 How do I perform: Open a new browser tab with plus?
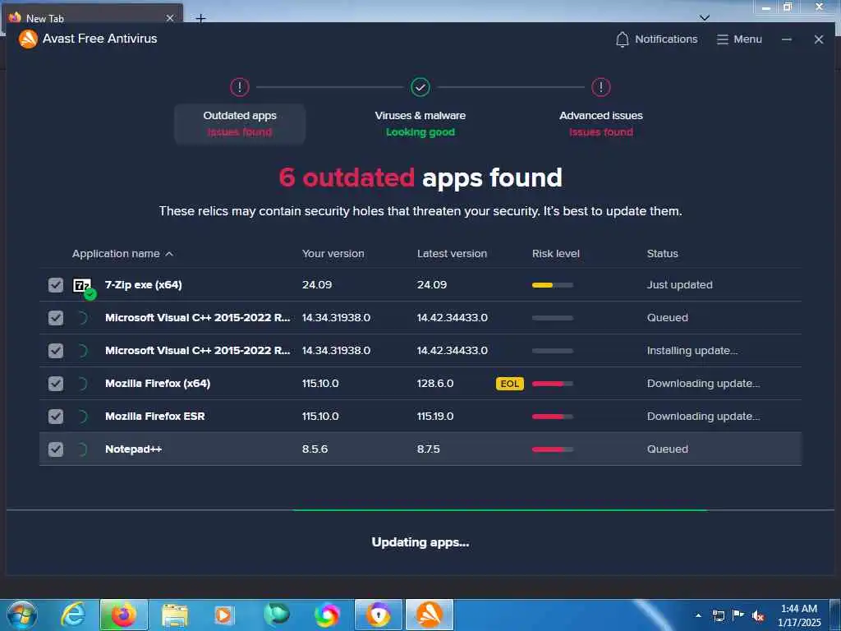pos(200,18)
